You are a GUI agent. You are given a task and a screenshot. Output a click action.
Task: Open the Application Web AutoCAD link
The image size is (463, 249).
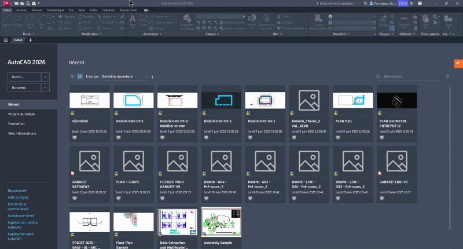[x=20, y=236]
